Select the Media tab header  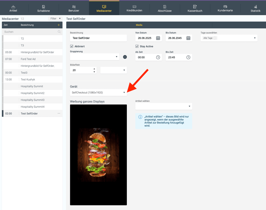click(x=139, y=25)
